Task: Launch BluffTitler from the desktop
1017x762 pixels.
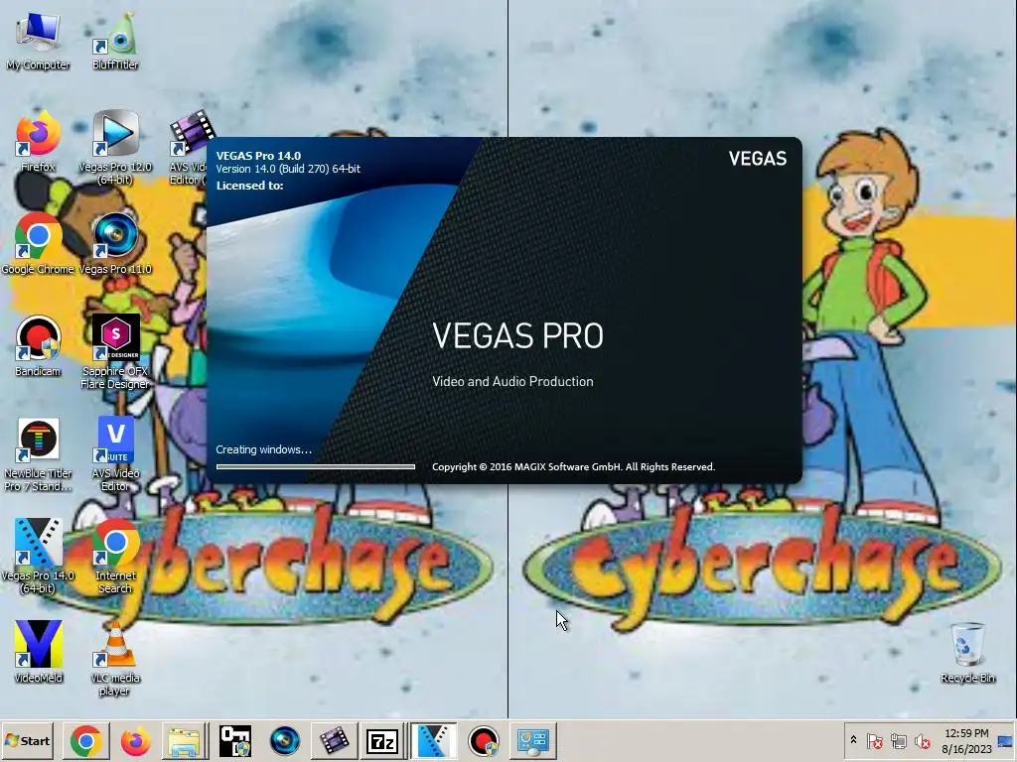Action: tap(115, 40)
